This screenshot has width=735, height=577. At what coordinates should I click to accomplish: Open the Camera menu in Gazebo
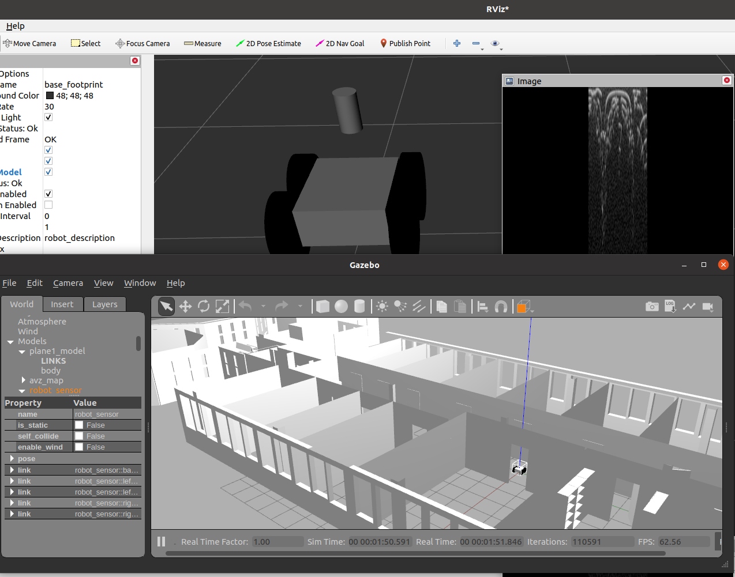pyautogui.click(x=68, y=283)
